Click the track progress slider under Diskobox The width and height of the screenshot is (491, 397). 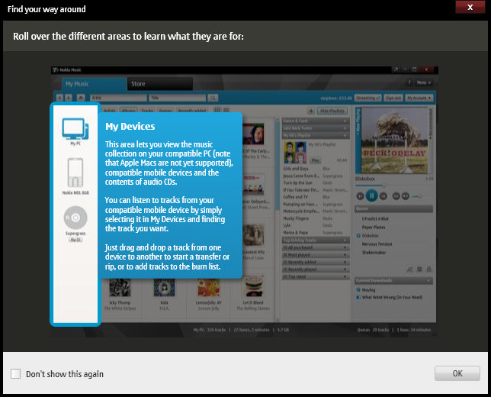tap(393, 185)
